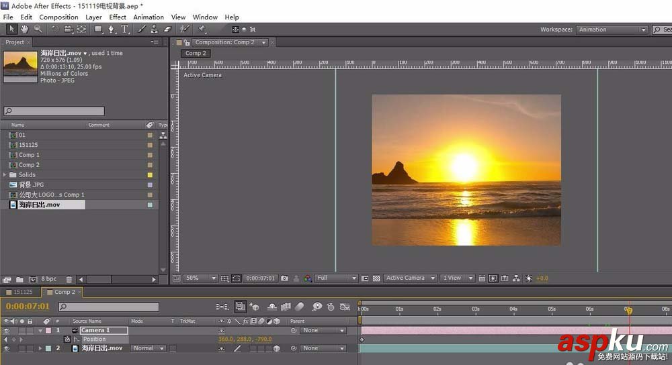Screen dimensions: 672x365
Task: Toggle the Position stopwatch for Camera 1
Action: pos(67,340)
